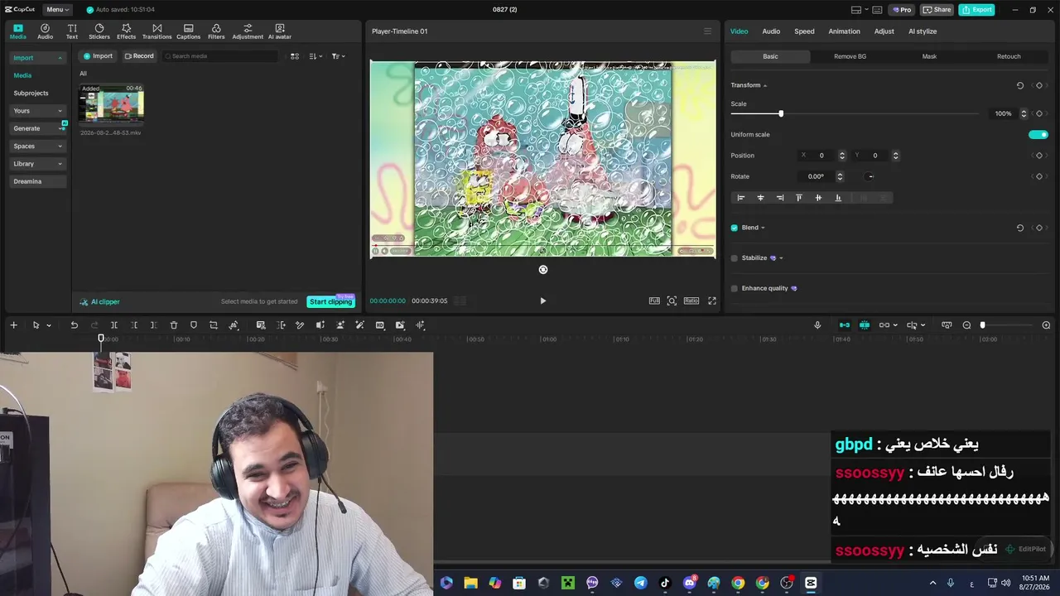The height and width of the screenshot is (596, 1060).
Task: Click the Export button
Action: tap(976, 10)
